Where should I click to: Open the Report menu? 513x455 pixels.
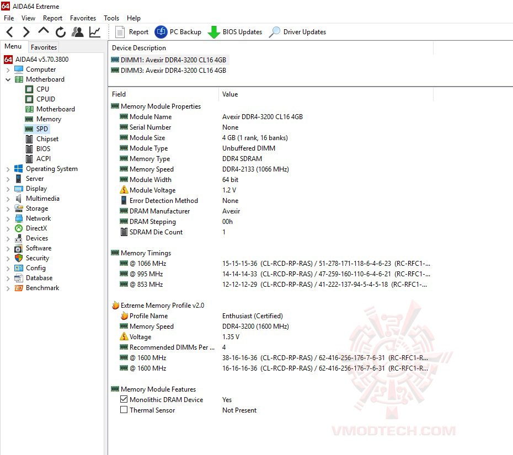(52, 18)
